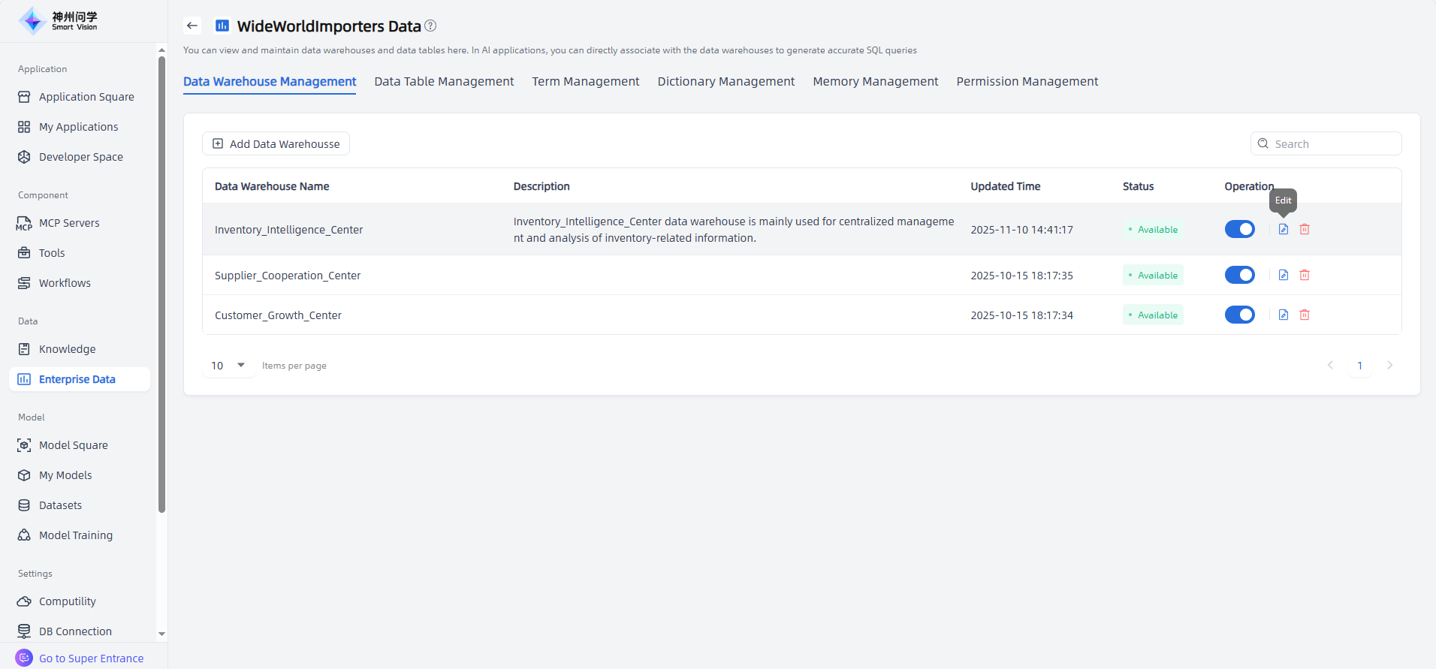
Task: Go to next page using right chevron
Action: click(x=1389, y=366)
